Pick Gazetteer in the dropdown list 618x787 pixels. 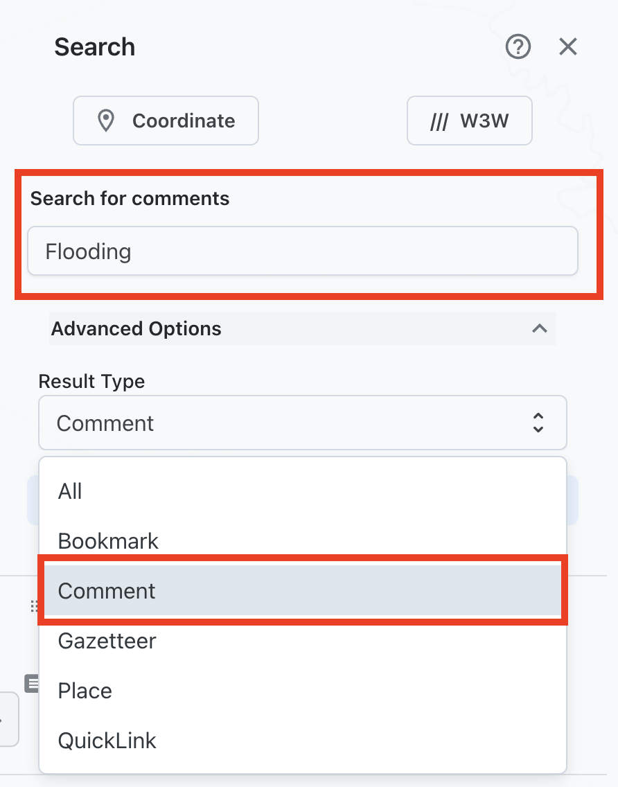(107, 641)
